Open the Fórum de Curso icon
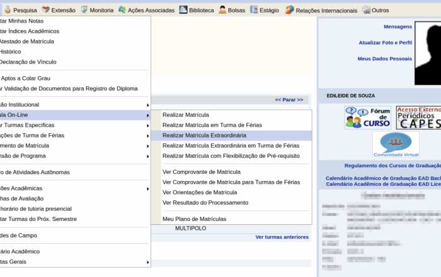This screenshot has width=441, height=277. (367, 117)
